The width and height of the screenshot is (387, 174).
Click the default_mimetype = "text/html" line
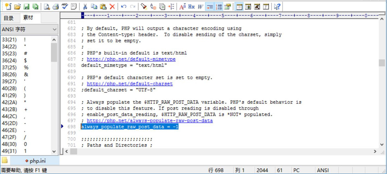(124, 65)
